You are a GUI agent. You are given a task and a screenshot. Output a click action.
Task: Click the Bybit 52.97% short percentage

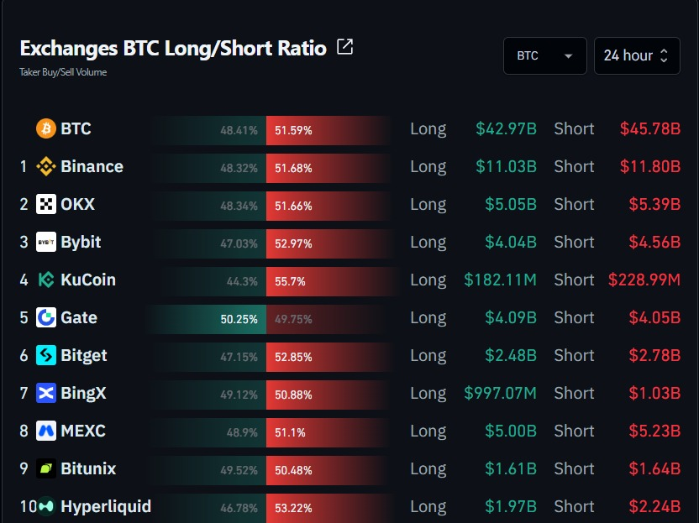(x=293, y=243)
